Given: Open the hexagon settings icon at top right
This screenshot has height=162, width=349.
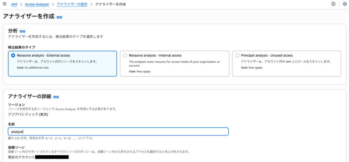Looking at the screenshot, I should click(x=344, y=4).
